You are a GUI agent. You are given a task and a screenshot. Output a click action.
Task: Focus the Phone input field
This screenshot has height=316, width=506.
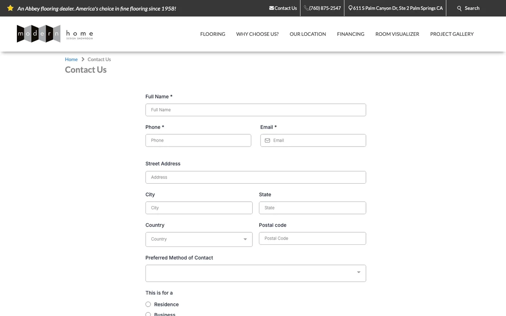tap(198, 140)
